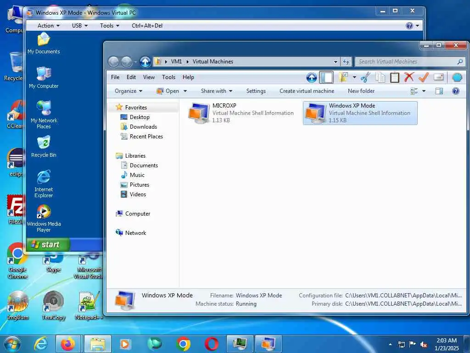
Task: Open the View menu
Action: [149, 77]
